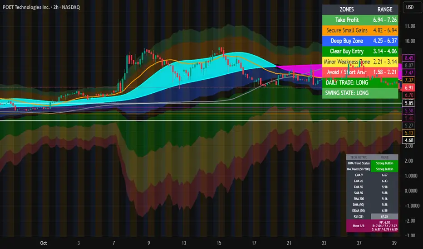The height and width of the screenshot is (249, 423).
Task: Click the ZONES column header
Action: click(x=347, y=10)
